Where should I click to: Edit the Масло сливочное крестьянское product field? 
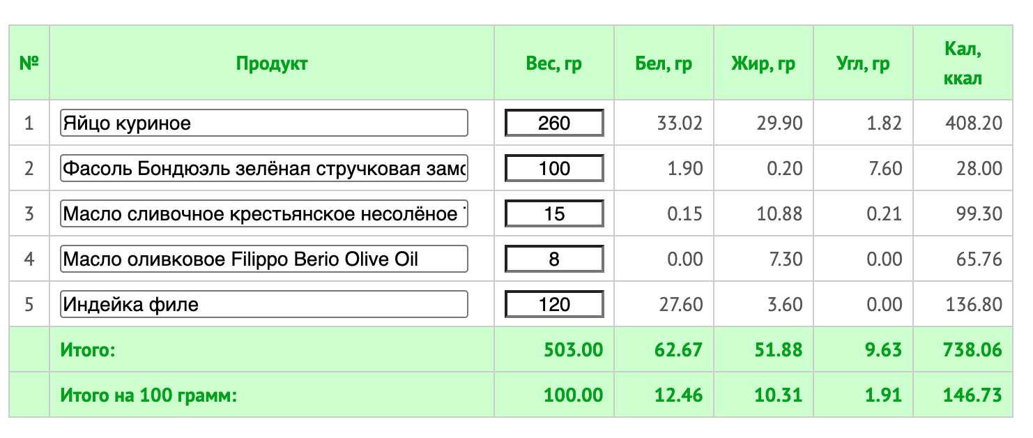pos(264,214)
